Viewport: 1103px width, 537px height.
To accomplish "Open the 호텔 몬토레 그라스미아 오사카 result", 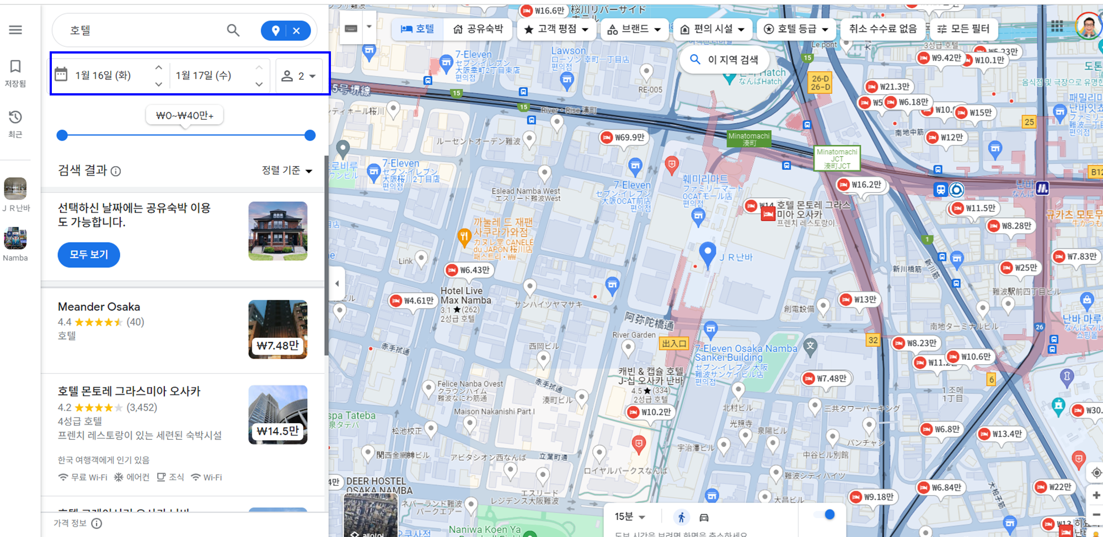I will tap(183, 435).
